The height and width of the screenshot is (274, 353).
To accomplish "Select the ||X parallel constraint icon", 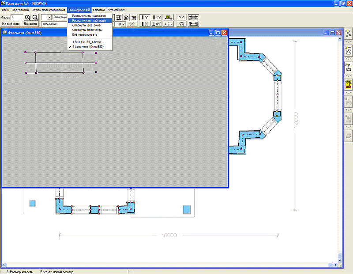I will 145,24.
